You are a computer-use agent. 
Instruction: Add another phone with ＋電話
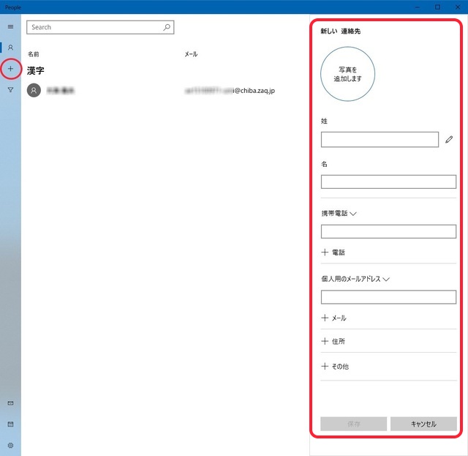[x=333, y=253]
